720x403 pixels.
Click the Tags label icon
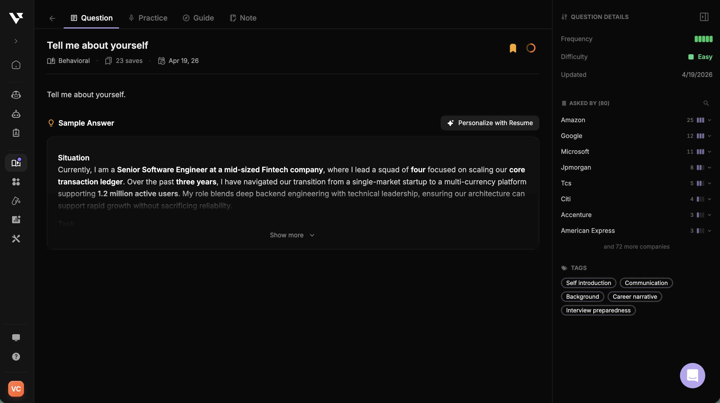pos(564,268)
